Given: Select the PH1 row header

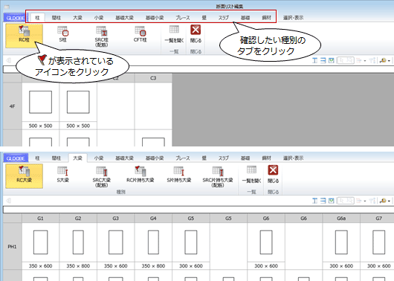Looking at the screenshot, I should tap(13, 247).
